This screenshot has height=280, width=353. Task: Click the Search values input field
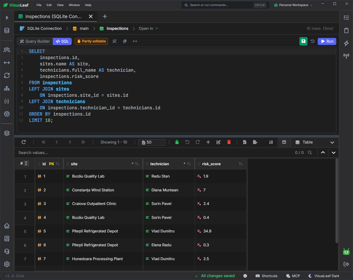pyautogui.click(x=154, y=153)
